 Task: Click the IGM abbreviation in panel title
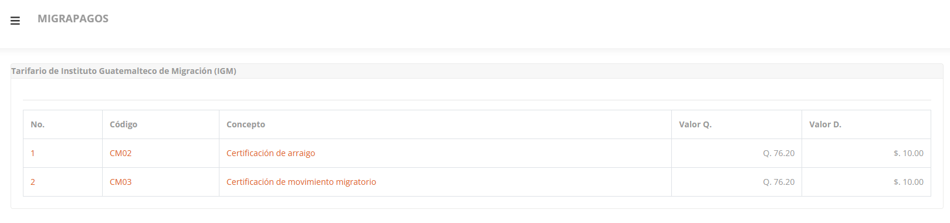tap(225, 71)
